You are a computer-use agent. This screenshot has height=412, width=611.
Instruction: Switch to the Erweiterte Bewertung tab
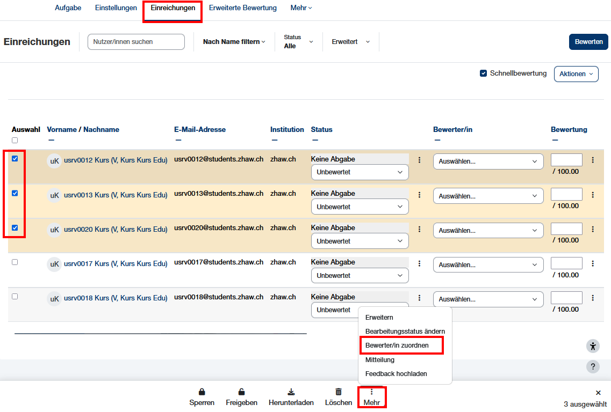(x=243, y=8)
